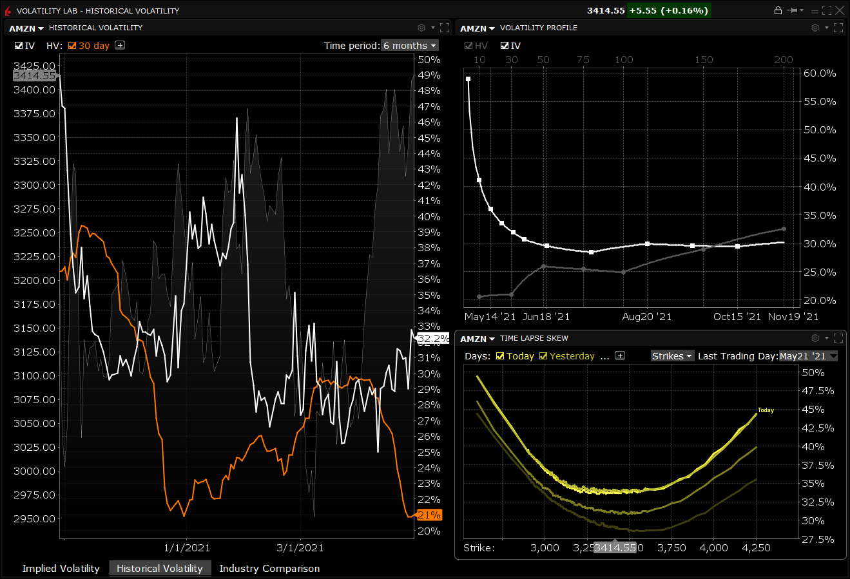Click the Volatility Lab flame logo
This screenshot has height=579, width=850.
7,10
